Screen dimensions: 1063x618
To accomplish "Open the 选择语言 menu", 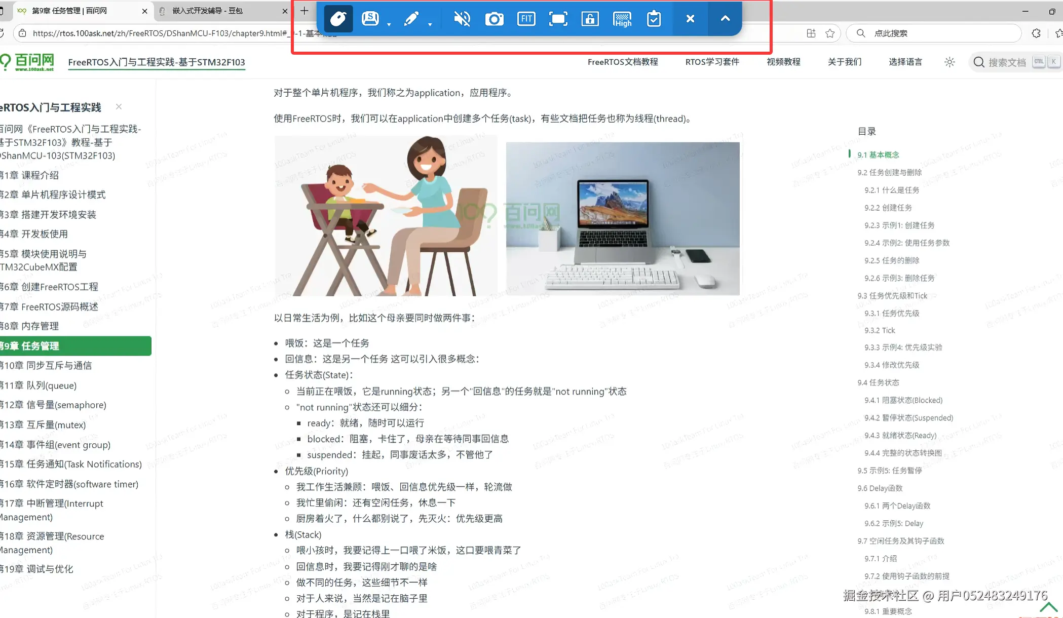I will pos(905,62).
